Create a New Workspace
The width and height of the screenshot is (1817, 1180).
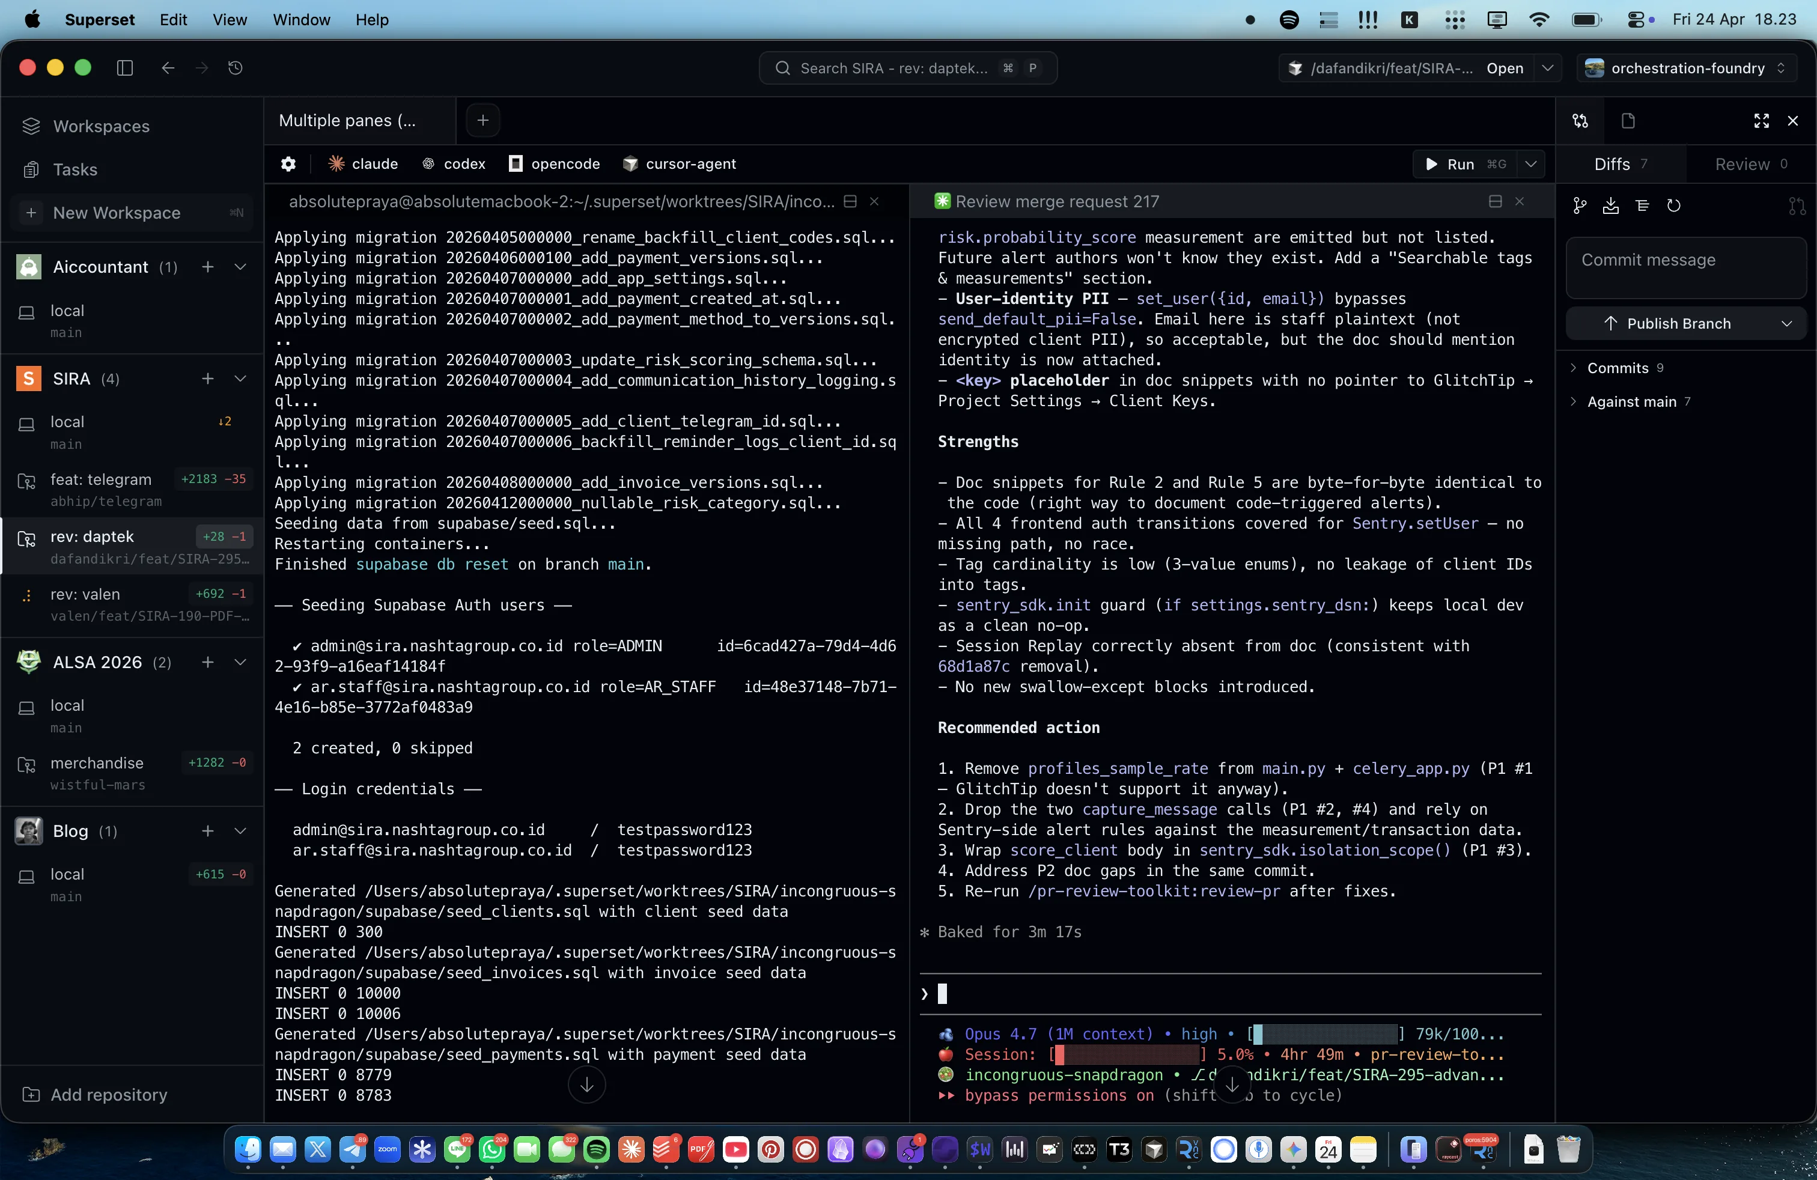132,212
